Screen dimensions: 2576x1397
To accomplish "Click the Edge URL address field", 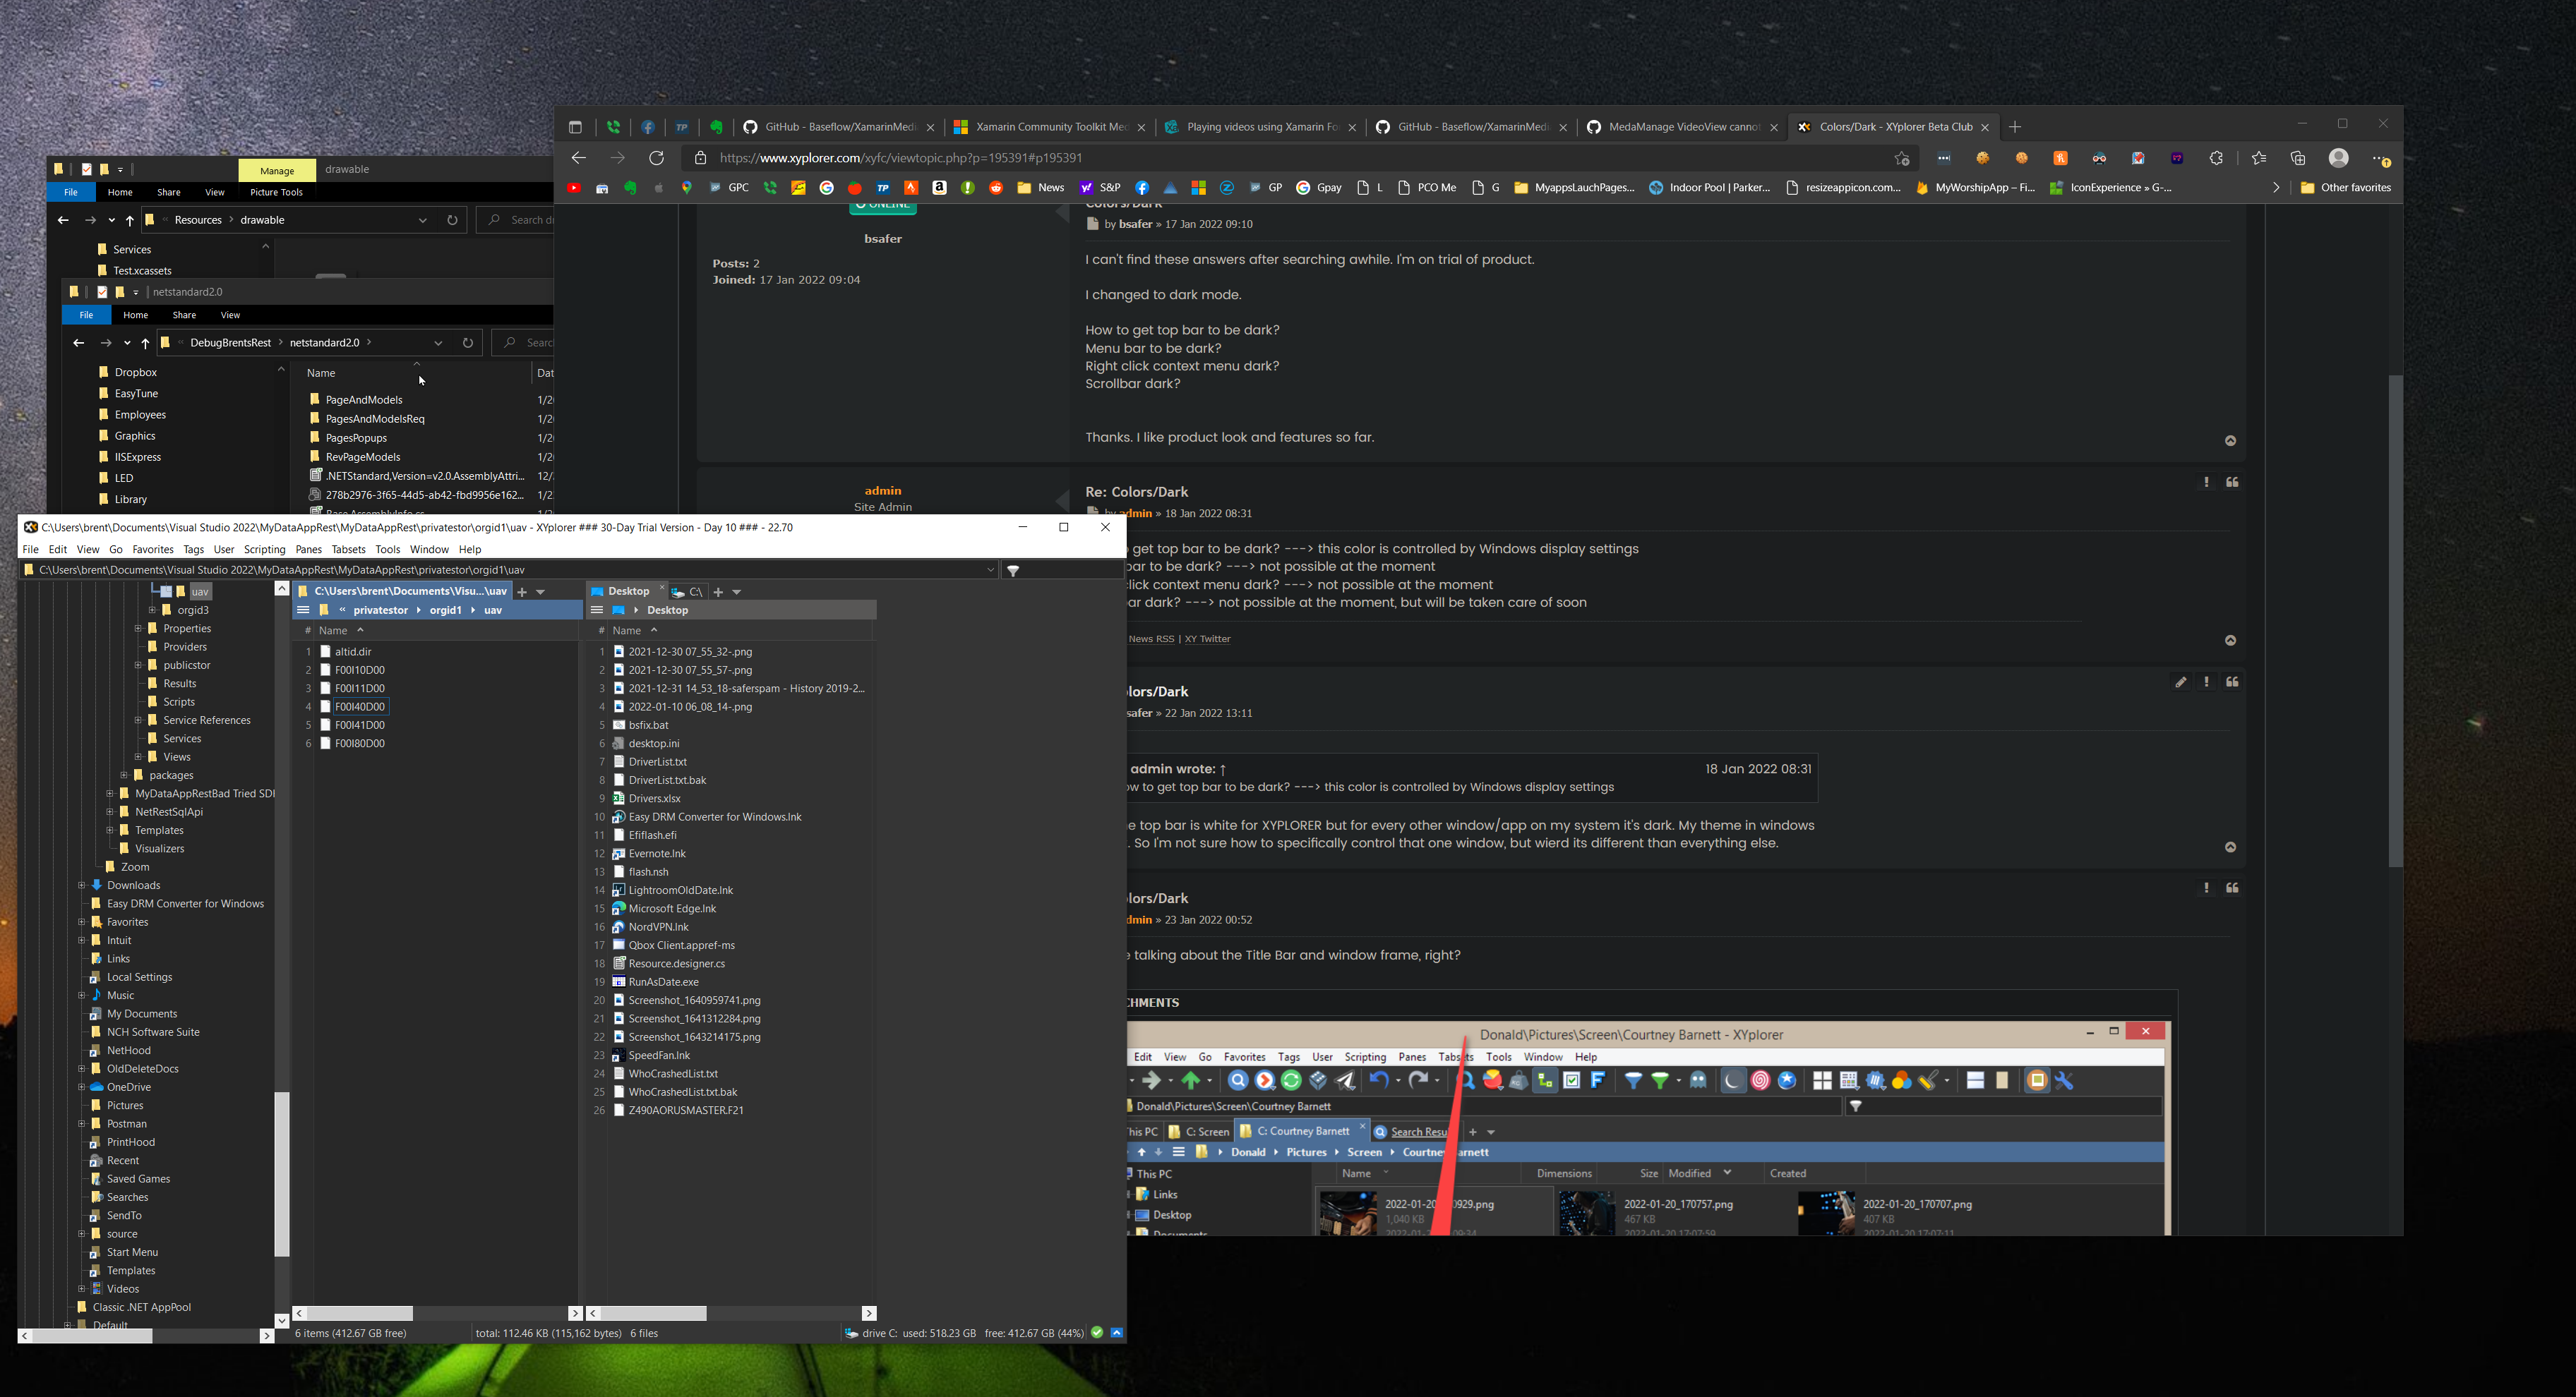I will tap(1298, 158).
